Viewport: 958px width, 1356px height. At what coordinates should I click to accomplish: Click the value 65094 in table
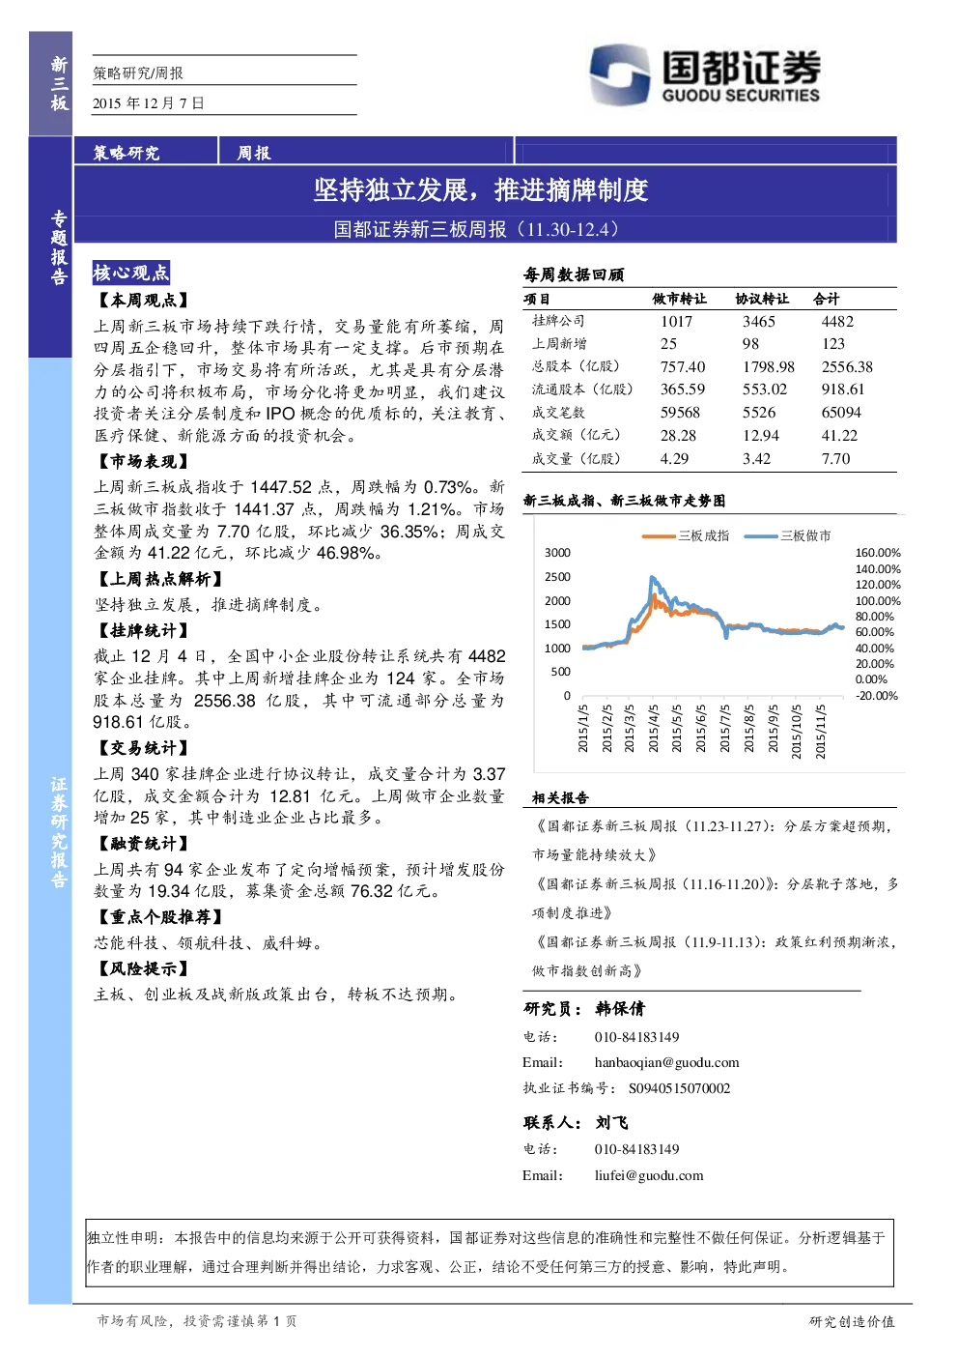tap(841, 413)
